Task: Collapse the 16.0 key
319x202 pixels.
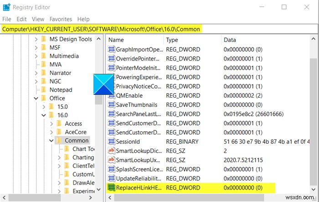Action: coord(44,115)
